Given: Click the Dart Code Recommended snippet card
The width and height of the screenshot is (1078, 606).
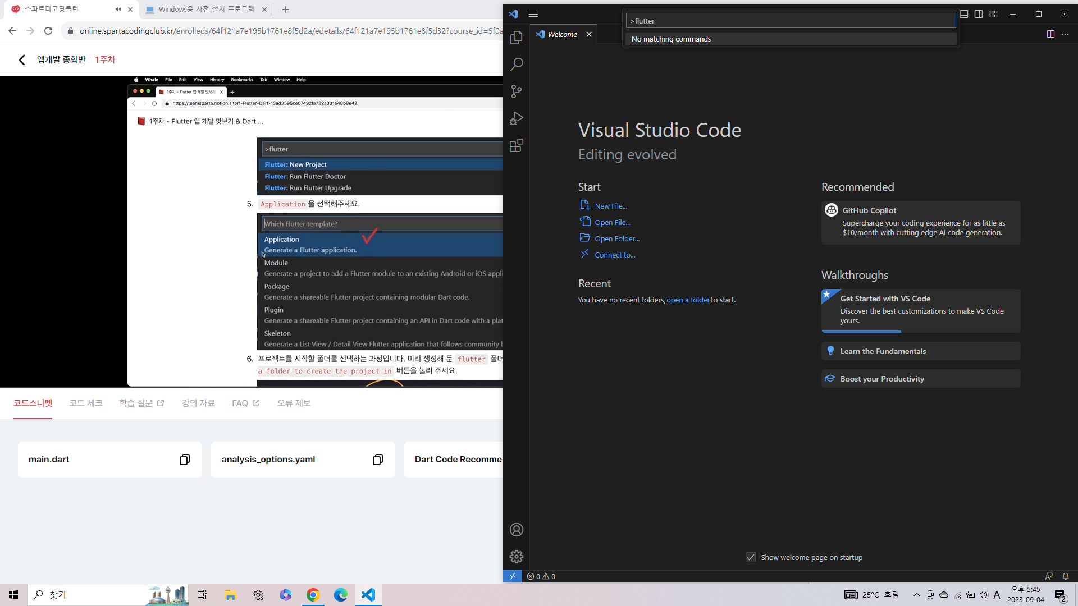Looking at the screenshot, I should pos(454,460).
